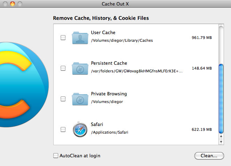This screenshot has width=231, height=166.
Task: Select the Persistent Cache path text
Action: pos(137,71)
